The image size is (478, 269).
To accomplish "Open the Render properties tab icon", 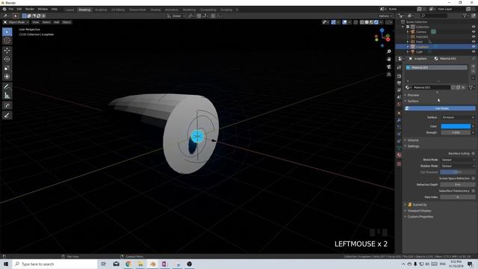I will [399, 76].
